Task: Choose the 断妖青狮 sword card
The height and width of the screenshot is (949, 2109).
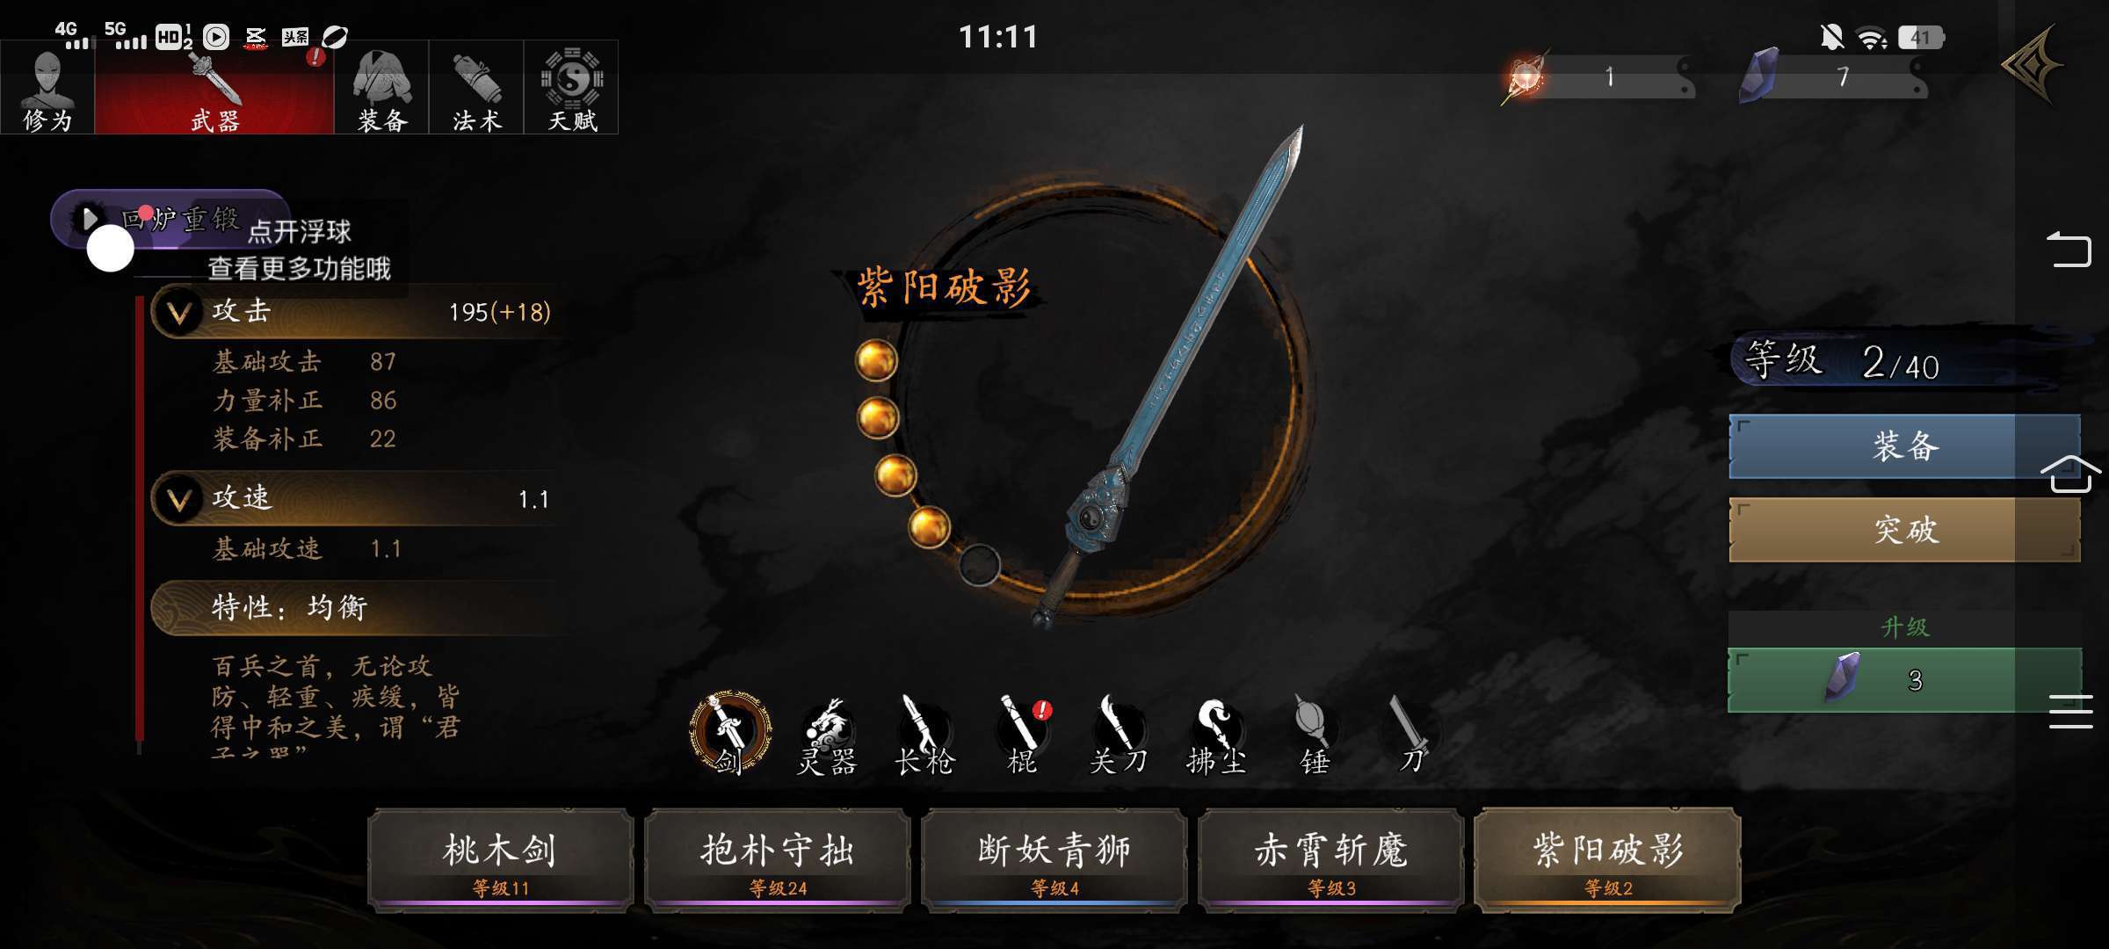Action: click(x=1054, y=860)
